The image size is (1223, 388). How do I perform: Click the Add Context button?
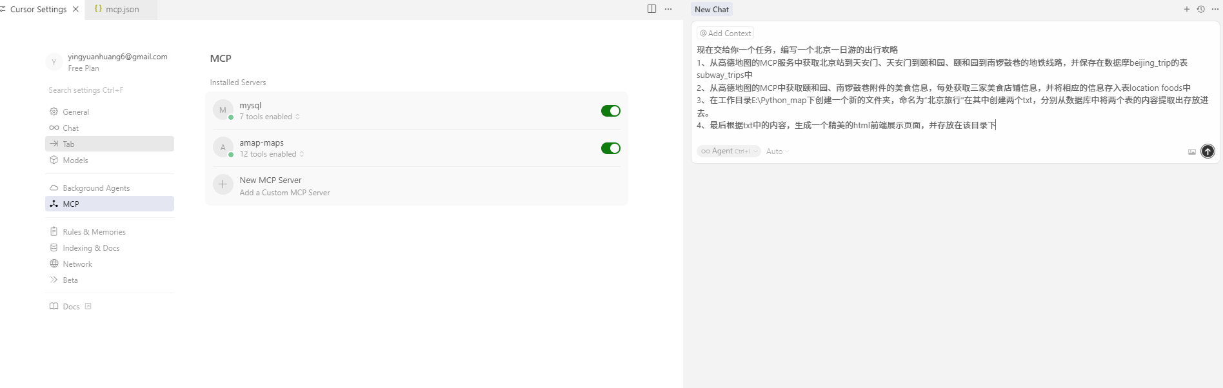pos(726,34)
